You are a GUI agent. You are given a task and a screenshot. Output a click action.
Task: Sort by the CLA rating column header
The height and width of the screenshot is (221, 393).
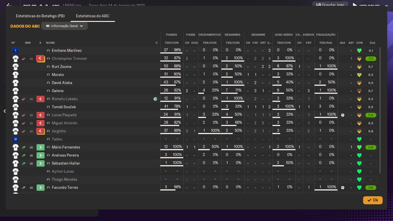click(372, 43)
